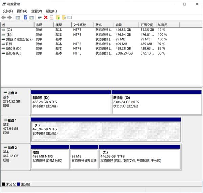Click the folder icon with green arrow
The image size is (203, 193).
click(x=58, y=17)
